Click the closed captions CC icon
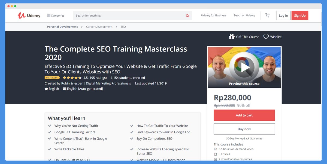 click(65, 89)
